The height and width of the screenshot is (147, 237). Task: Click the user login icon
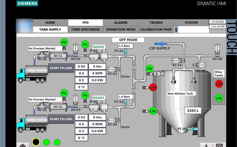click(176, 29)
